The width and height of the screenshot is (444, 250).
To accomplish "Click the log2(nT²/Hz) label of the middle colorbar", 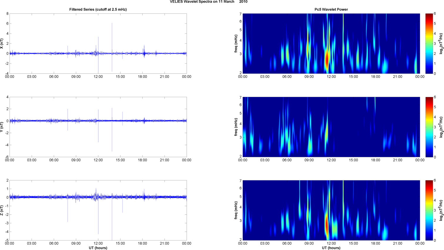I will click(441, 127).
